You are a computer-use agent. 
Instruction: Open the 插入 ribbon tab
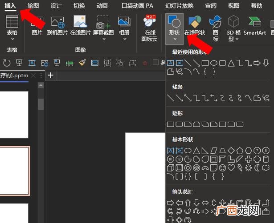pos(10,6)
